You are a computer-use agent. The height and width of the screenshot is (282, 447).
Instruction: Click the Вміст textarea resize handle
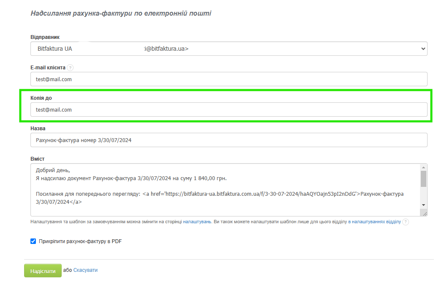coord(424,214)
